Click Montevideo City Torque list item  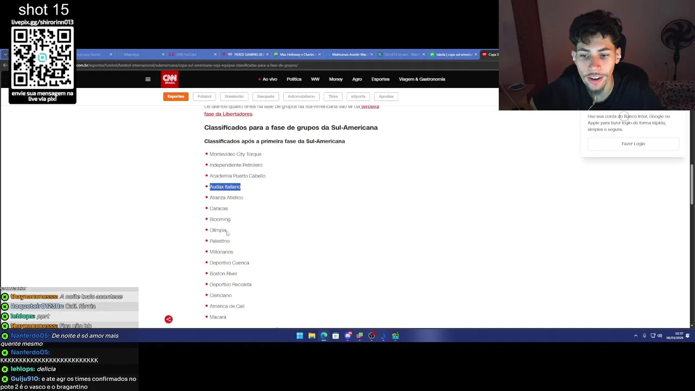235,154
